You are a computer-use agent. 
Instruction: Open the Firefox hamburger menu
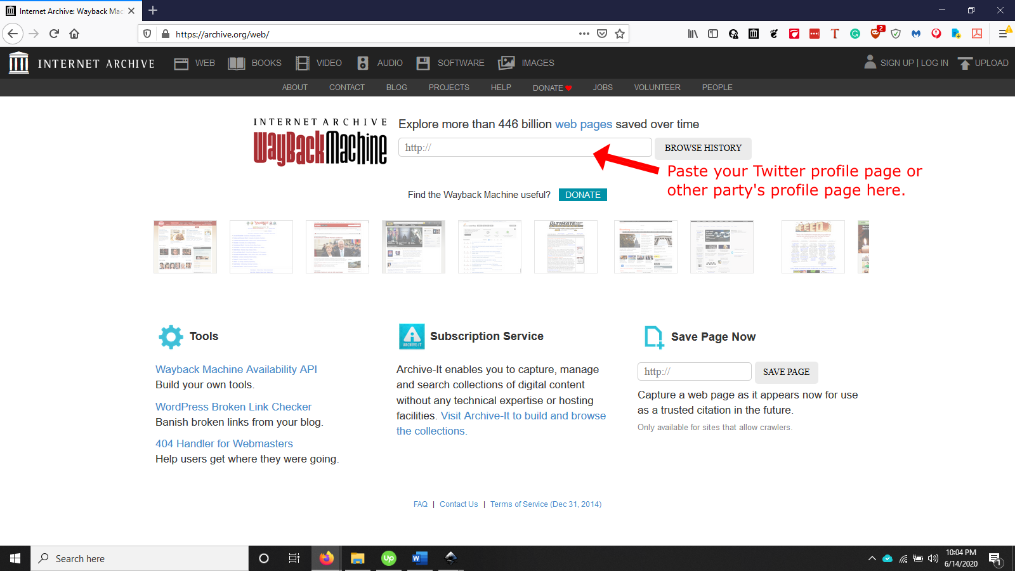click(x=1003, y=34)
